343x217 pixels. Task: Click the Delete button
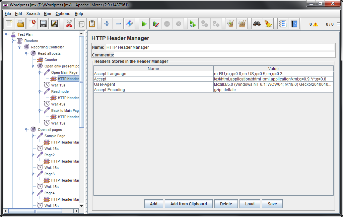coord(226,204)
